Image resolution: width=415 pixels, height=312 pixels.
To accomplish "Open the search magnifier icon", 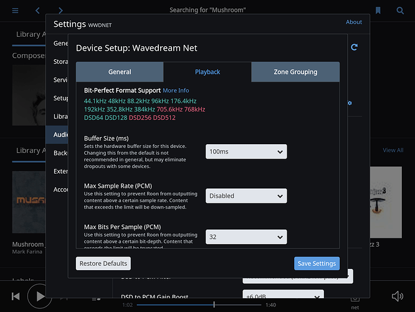I will [400, 11].
